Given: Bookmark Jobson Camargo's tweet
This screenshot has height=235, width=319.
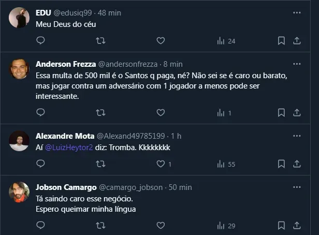Looking at the screenshot, I should tap(281, 226).
